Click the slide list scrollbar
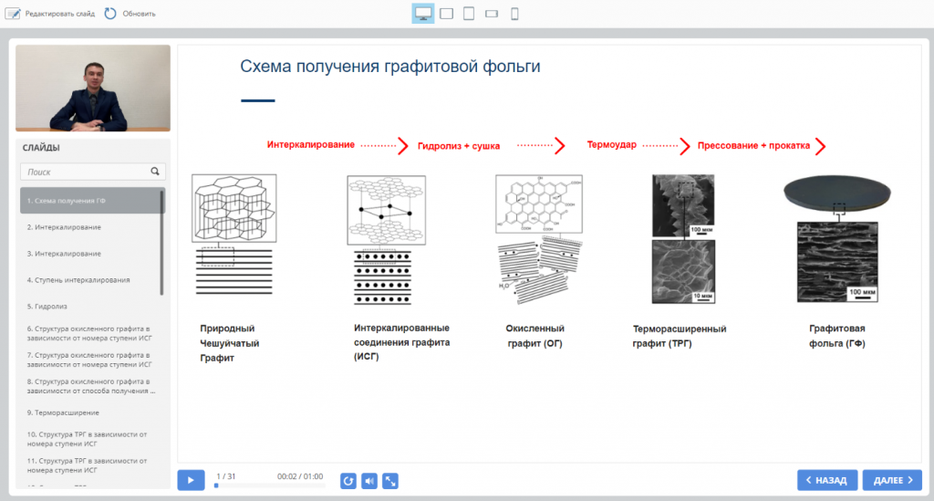 (x=162, y=241)
